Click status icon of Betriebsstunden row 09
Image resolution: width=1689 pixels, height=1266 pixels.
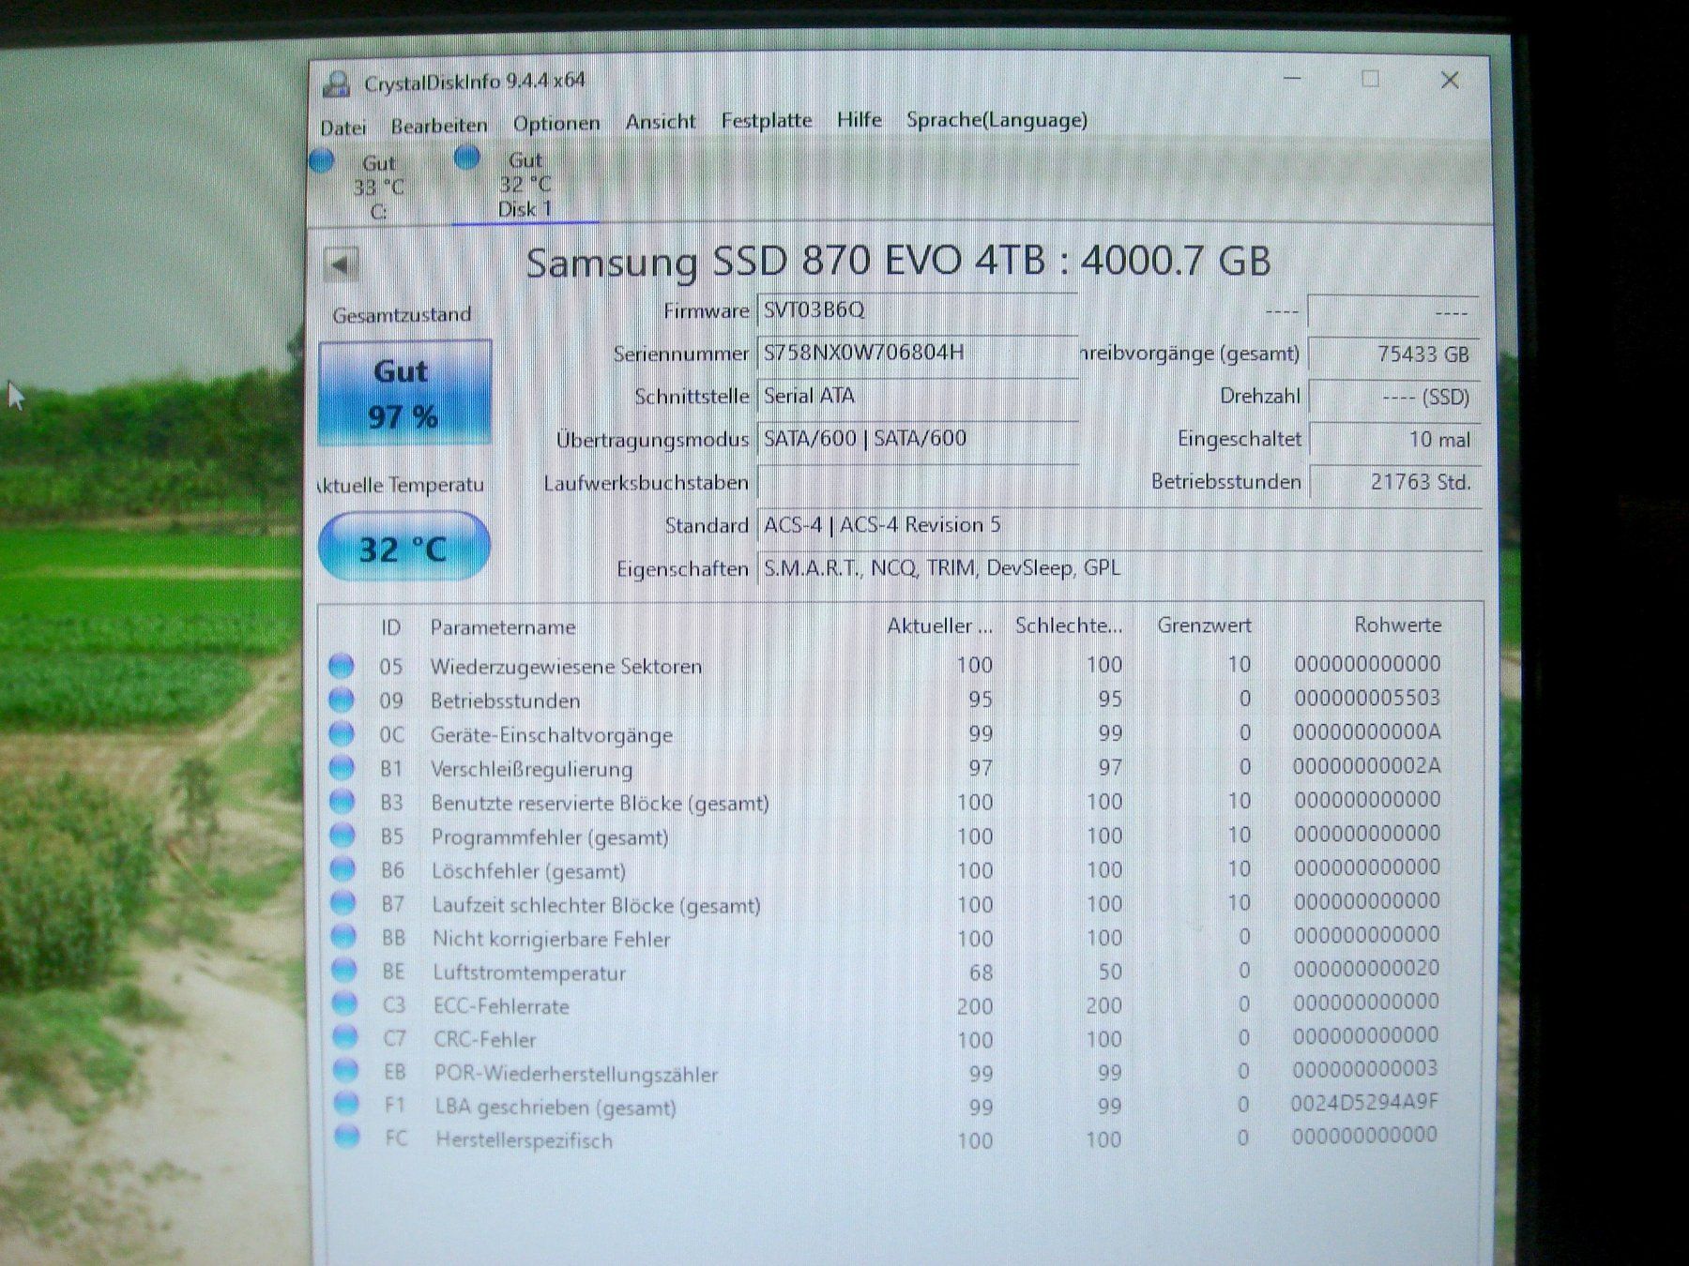coord(342,700)
